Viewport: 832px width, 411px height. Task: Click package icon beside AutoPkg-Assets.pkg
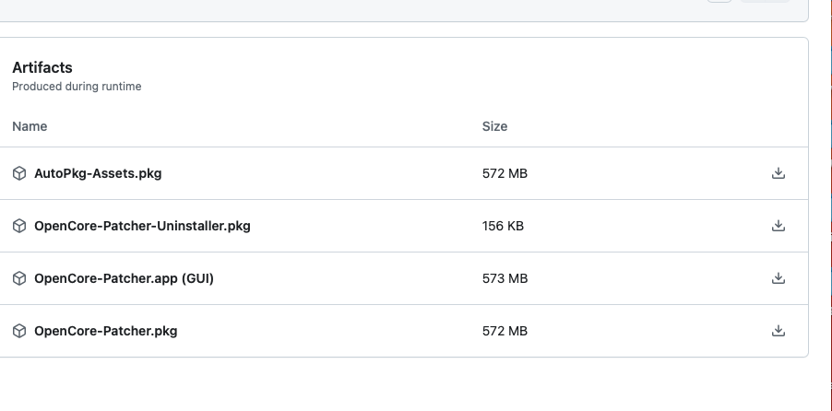(x=19, y=173)
